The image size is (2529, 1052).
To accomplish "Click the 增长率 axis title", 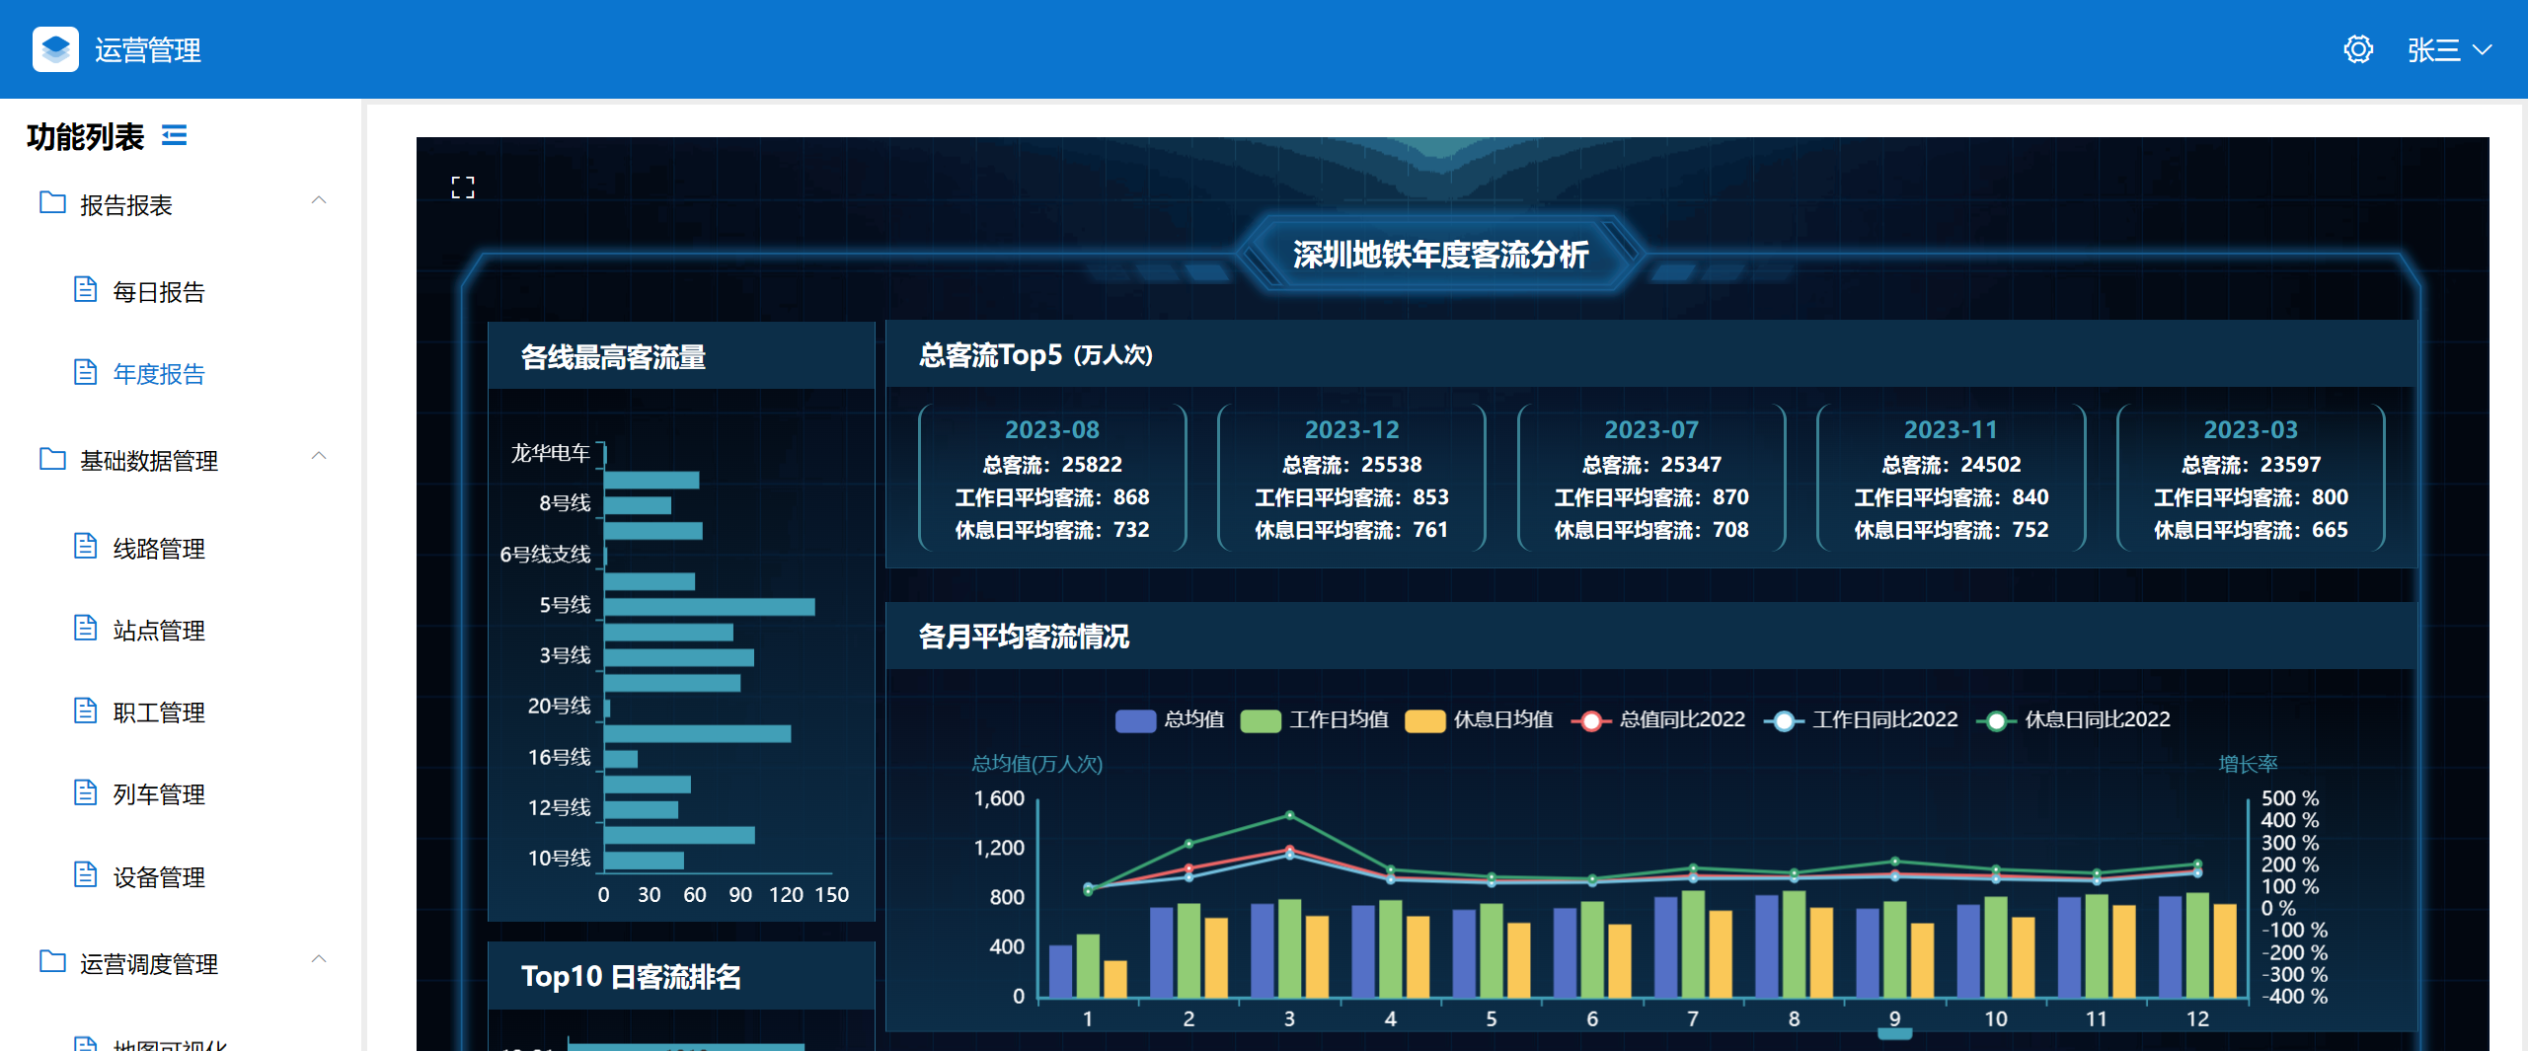I will click(x=2248, y=764).
